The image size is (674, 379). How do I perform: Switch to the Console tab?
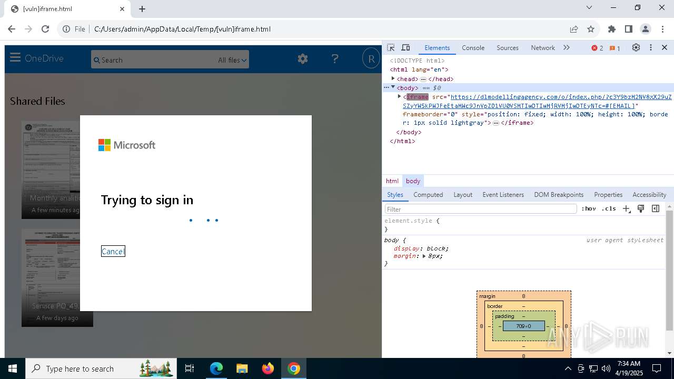point(473,47)
